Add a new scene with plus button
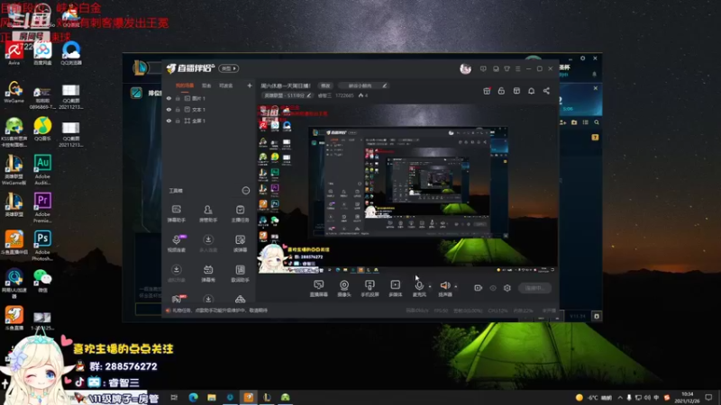The height and width of the screenshot is (405, 721). click(x=250, y=85)
